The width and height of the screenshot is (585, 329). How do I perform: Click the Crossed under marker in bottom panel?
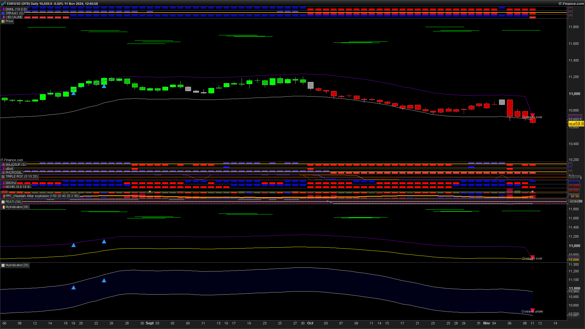tap(532, 310)
